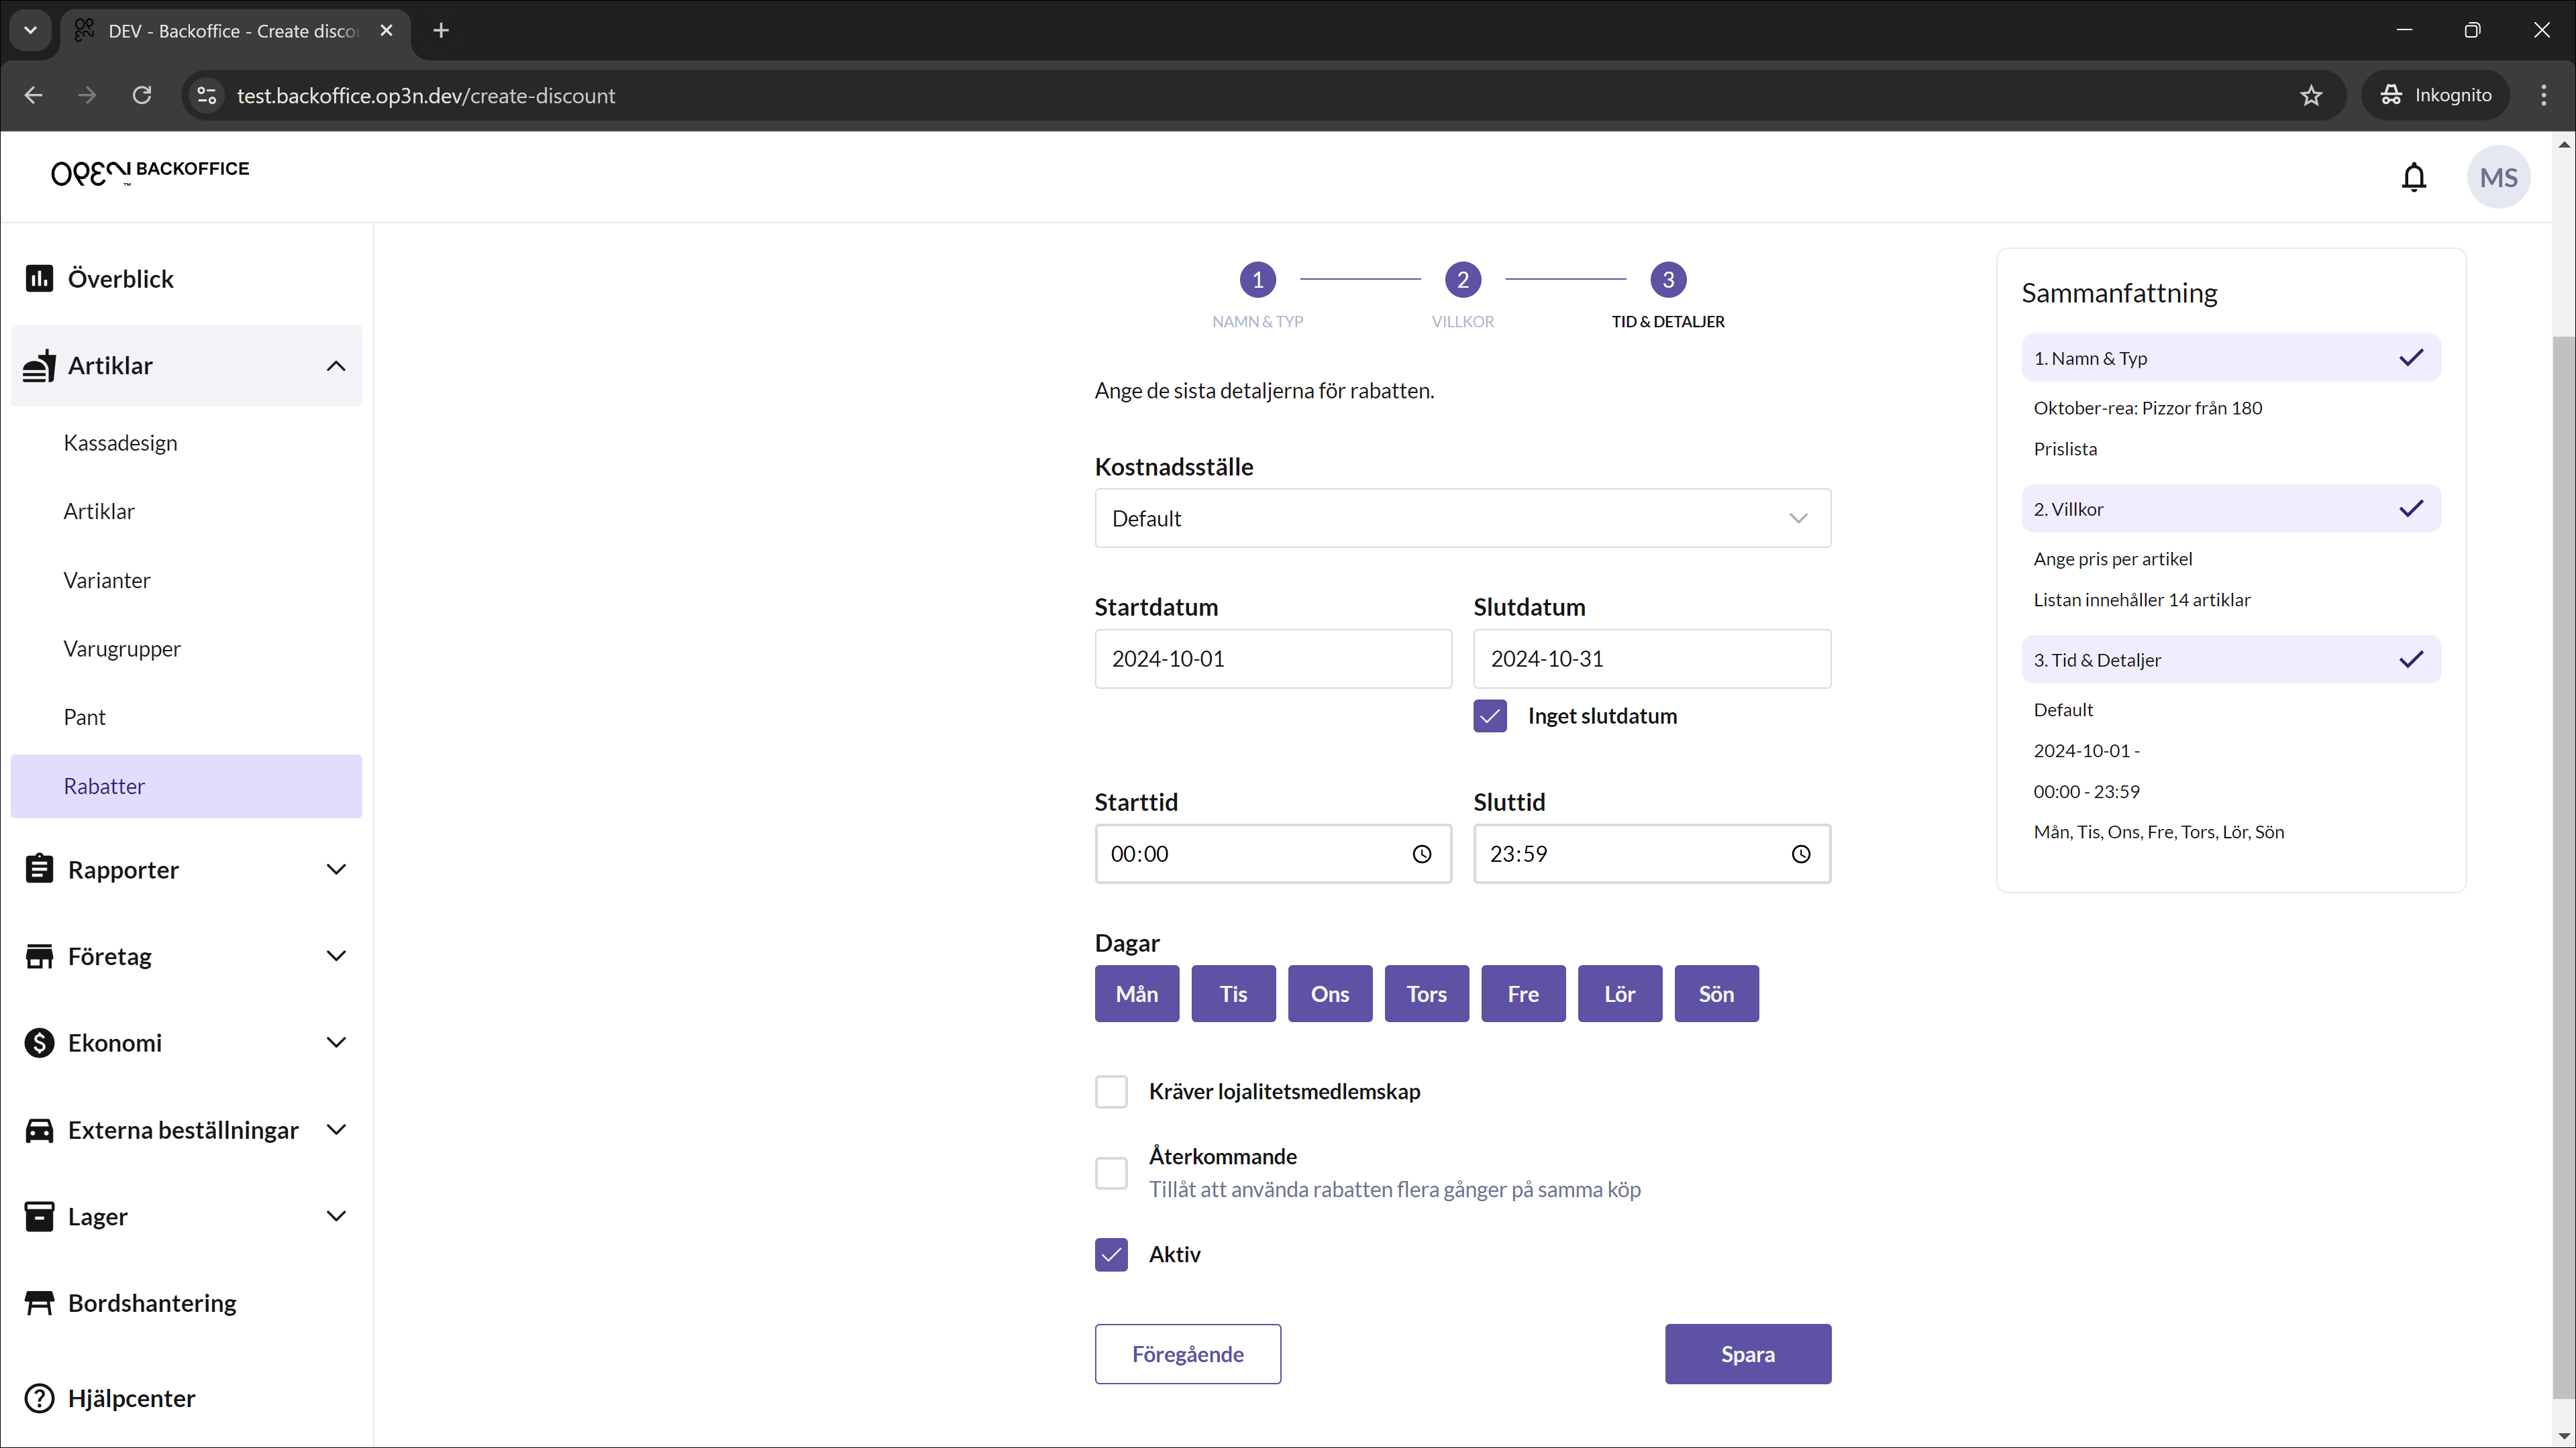
Task: Open the browser three-dot menu
Action: point(2543,95)
